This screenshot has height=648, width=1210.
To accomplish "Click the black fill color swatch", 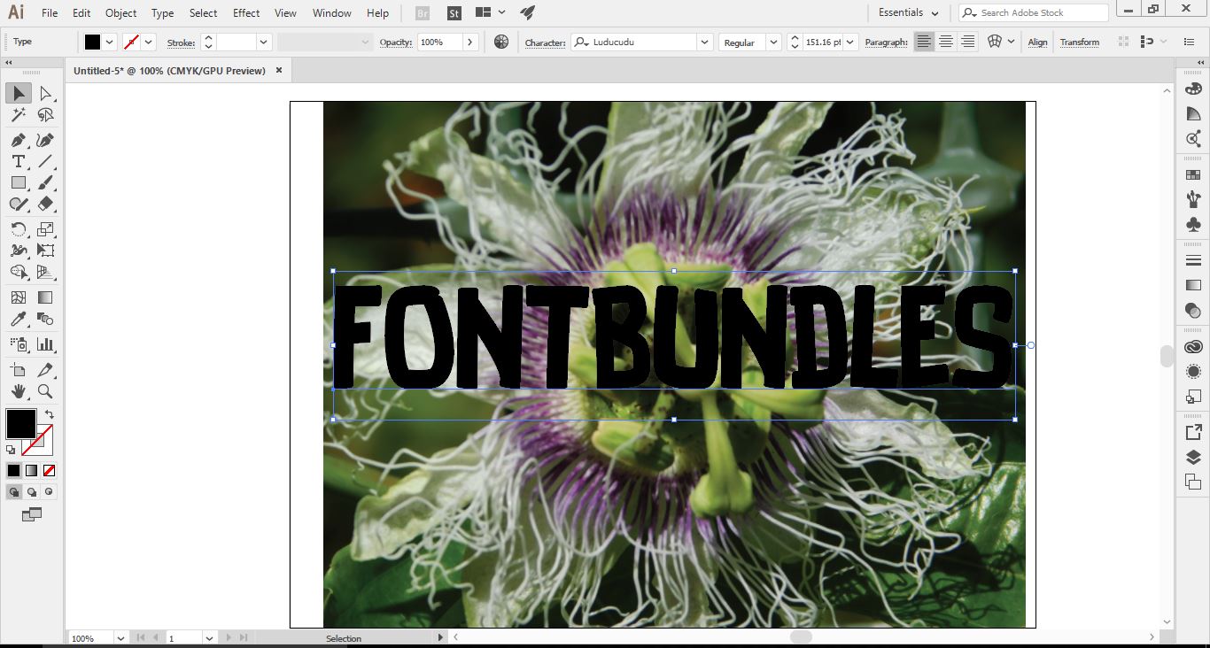I will (x=19, y=424).
